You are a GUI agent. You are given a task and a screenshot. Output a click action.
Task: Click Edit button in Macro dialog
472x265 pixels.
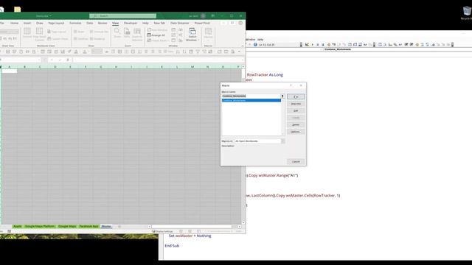click(x=296, y=110)
